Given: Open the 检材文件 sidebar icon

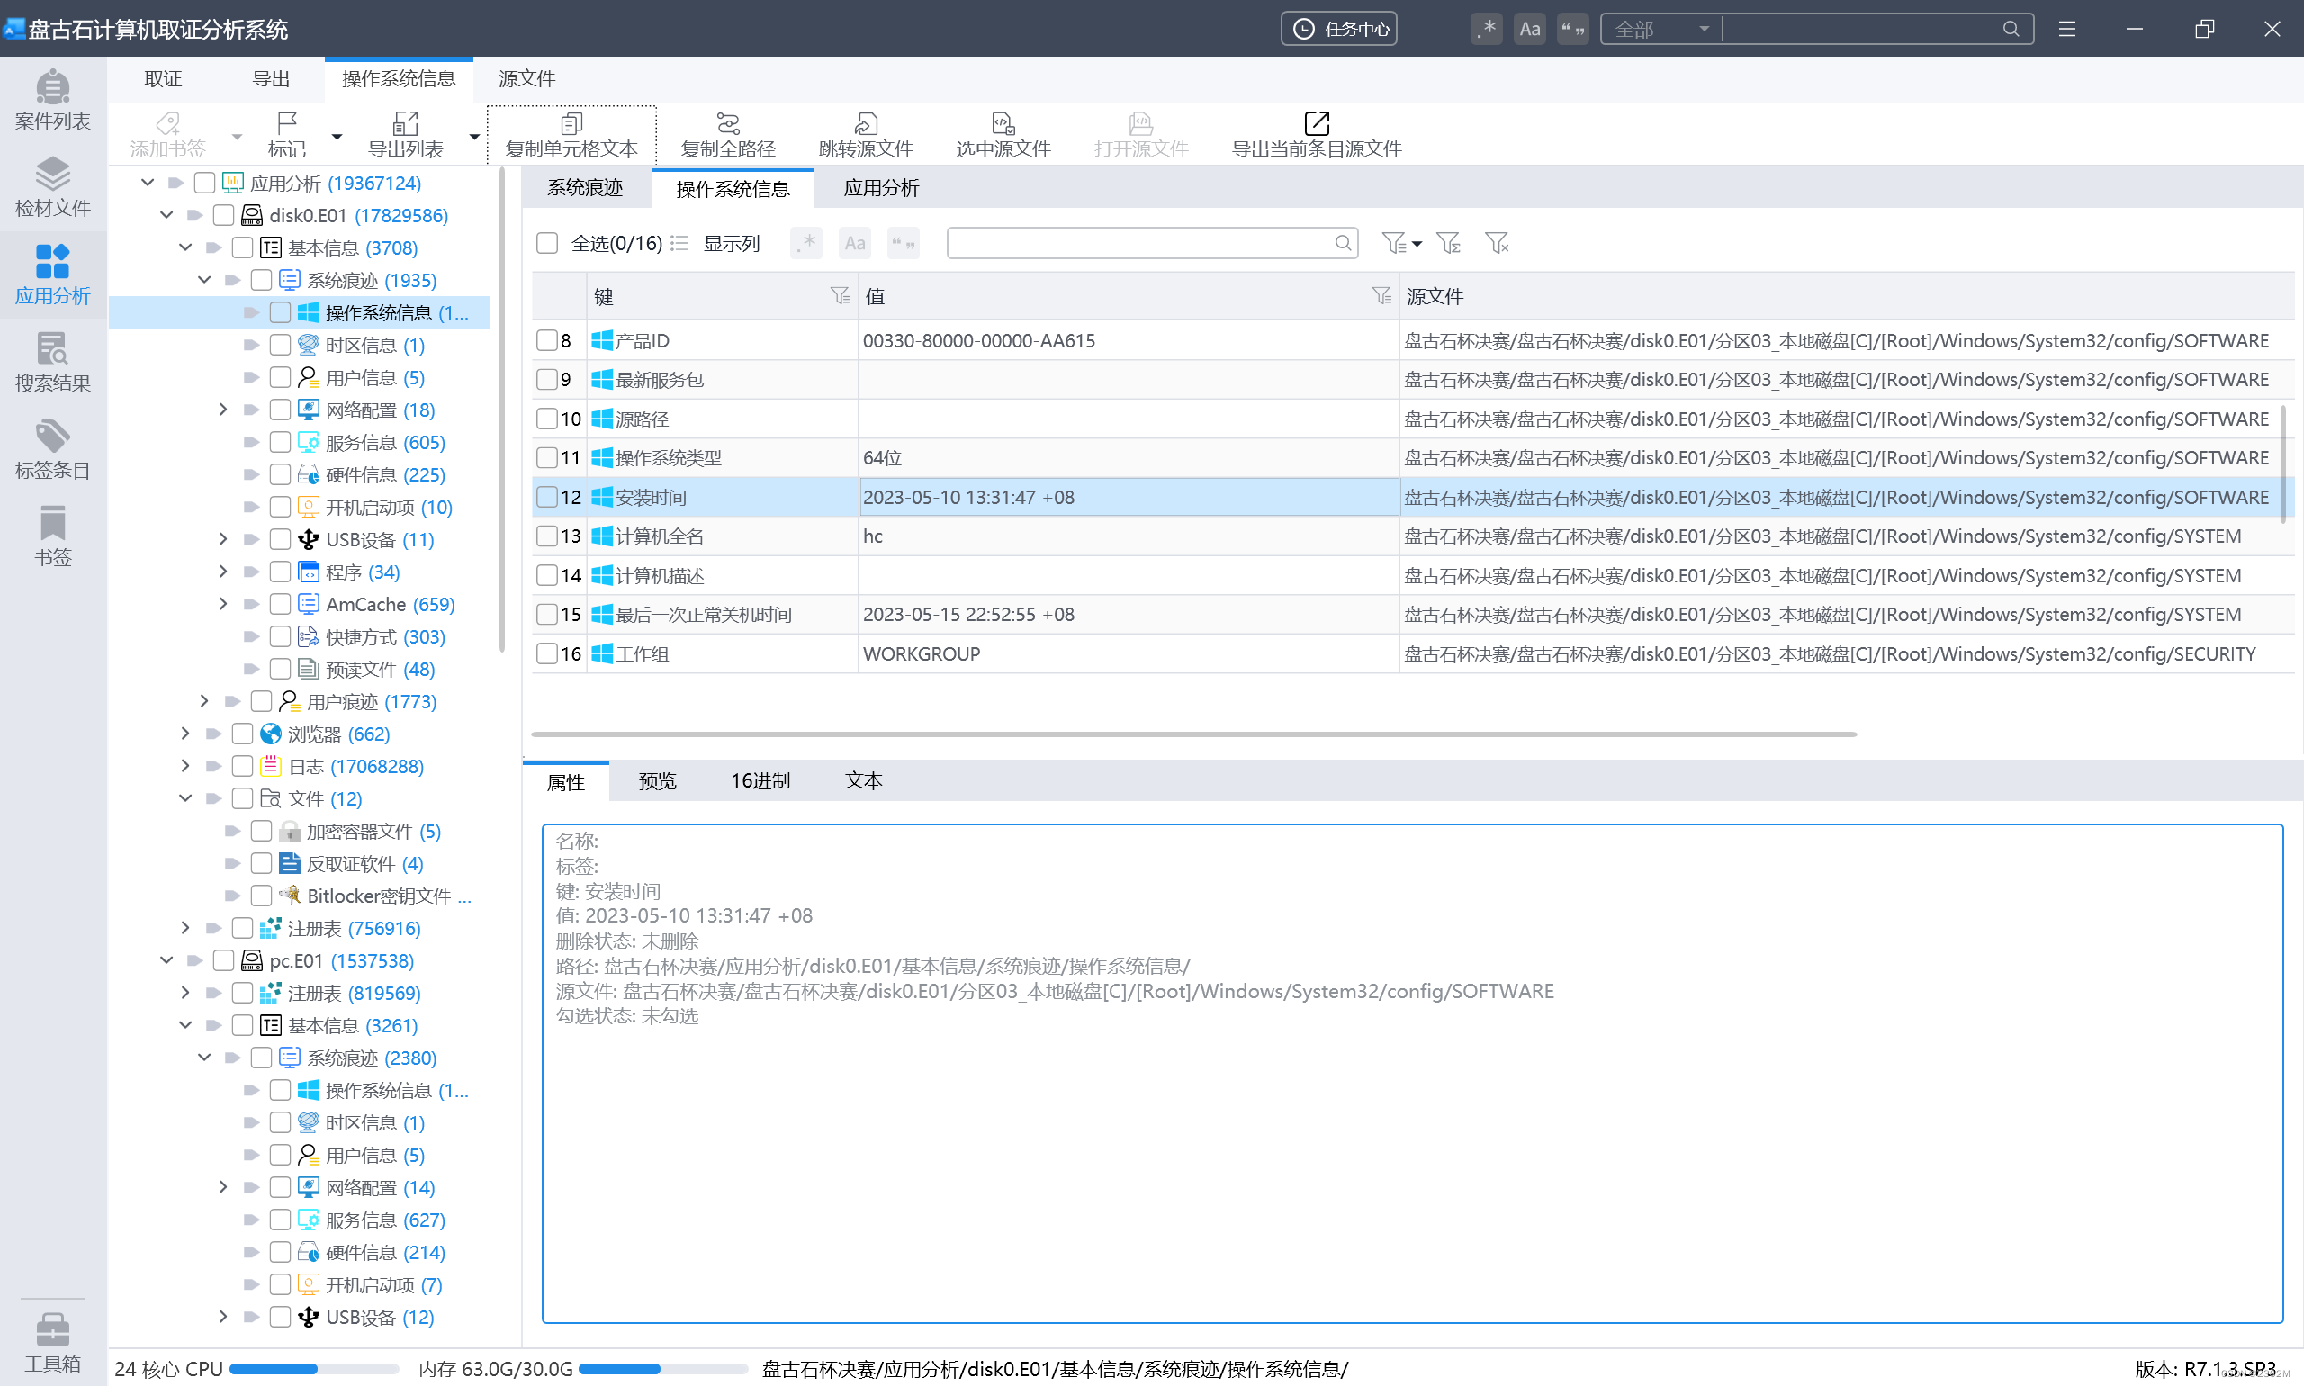Looking at the screenshot, I should pyautogui.click(x=52, y=188).
